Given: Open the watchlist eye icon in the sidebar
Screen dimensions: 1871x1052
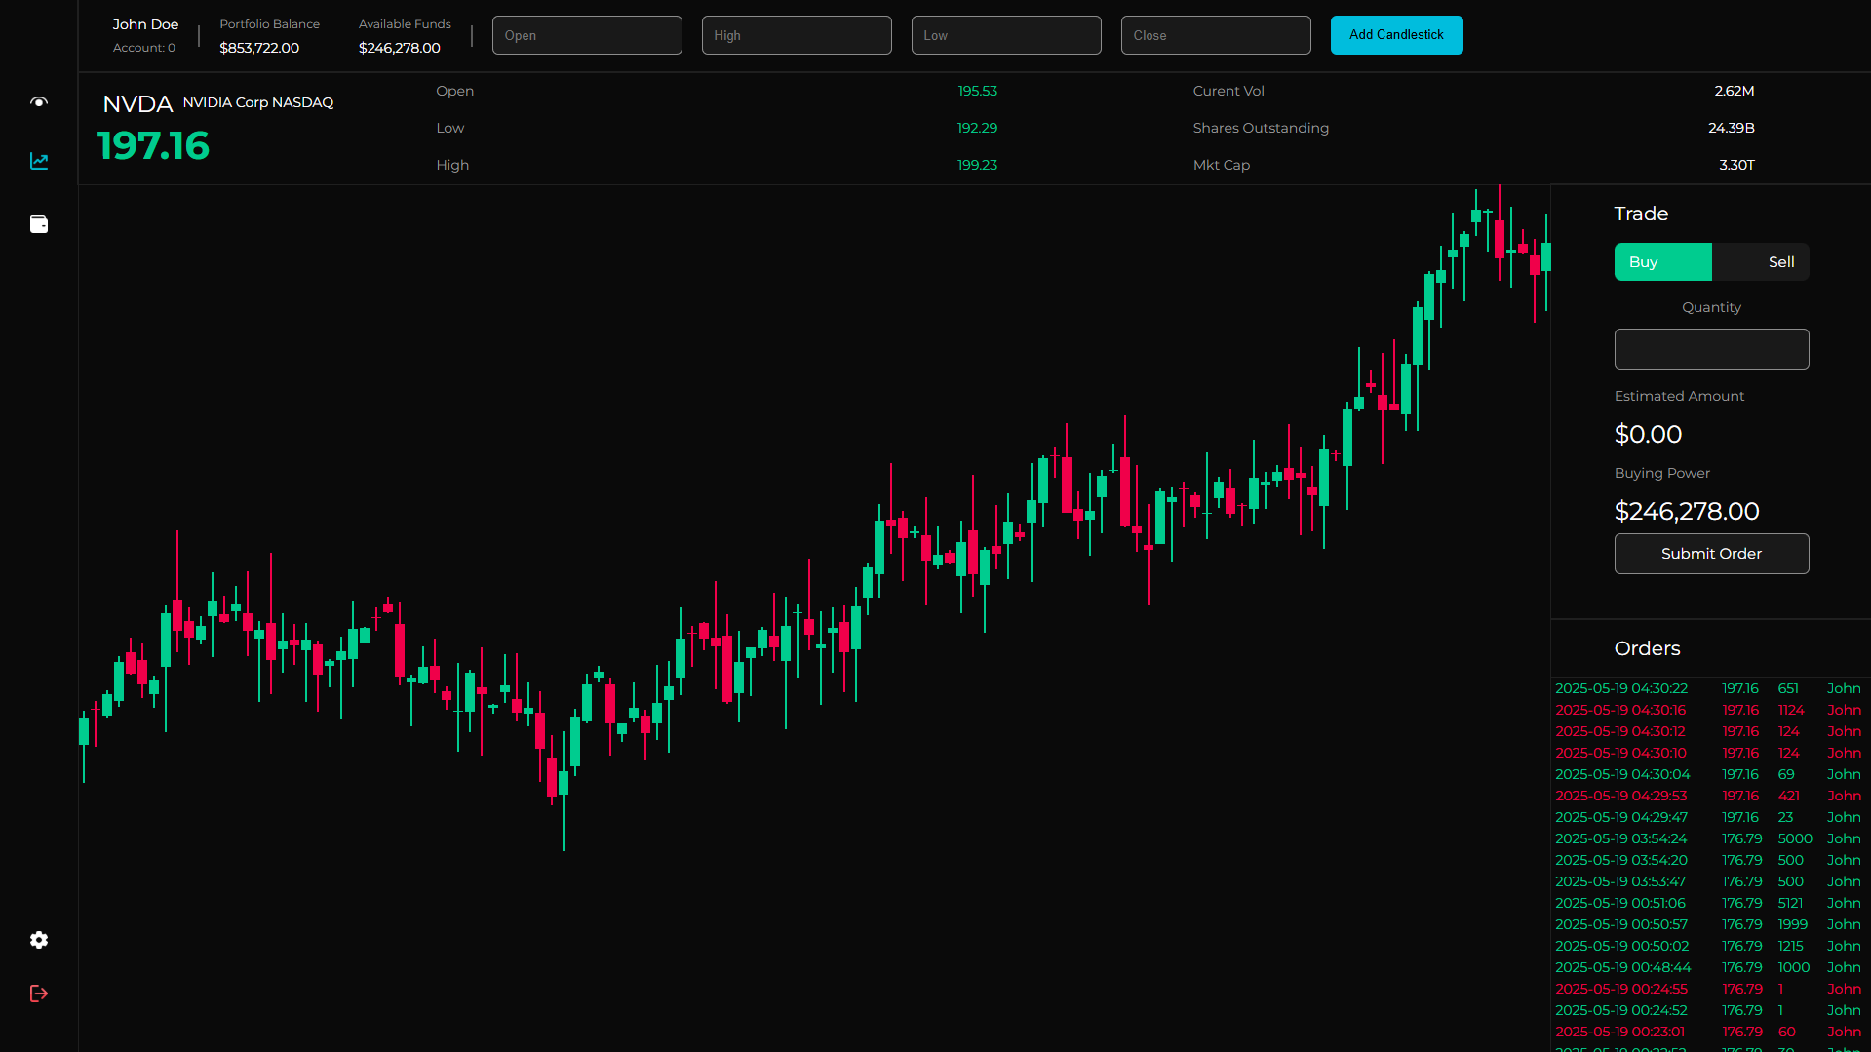Looking at the screenshot, I should [x=39, y=102].
